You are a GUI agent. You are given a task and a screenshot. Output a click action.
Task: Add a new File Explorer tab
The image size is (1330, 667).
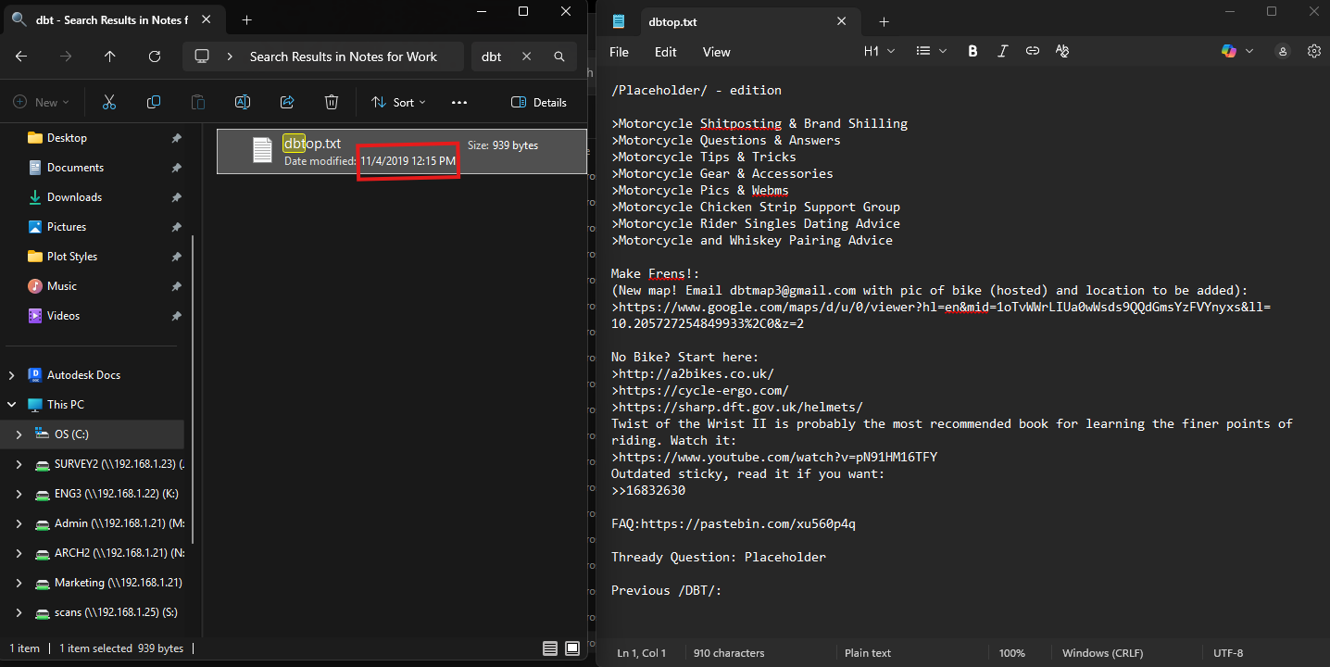246,19
